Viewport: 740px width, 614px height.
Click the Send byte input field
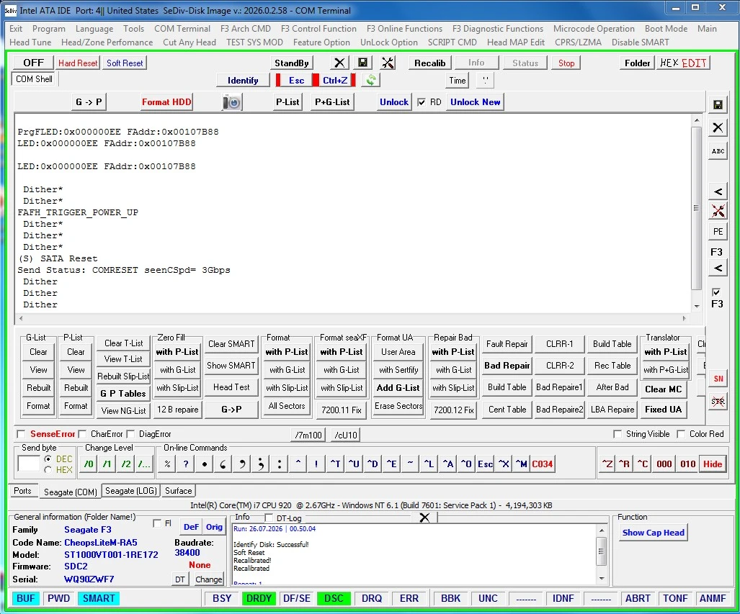[x=28, y=464]
